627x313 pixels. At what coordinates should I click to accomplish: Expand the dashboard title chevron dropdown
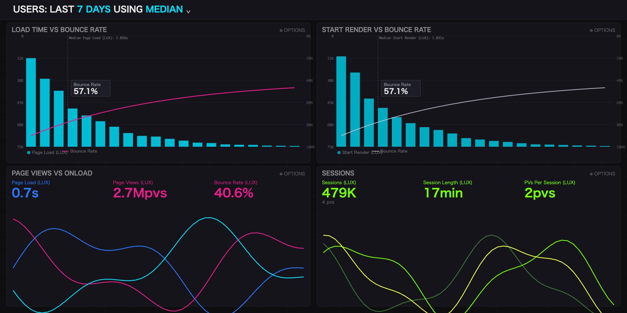coord(188,12)
